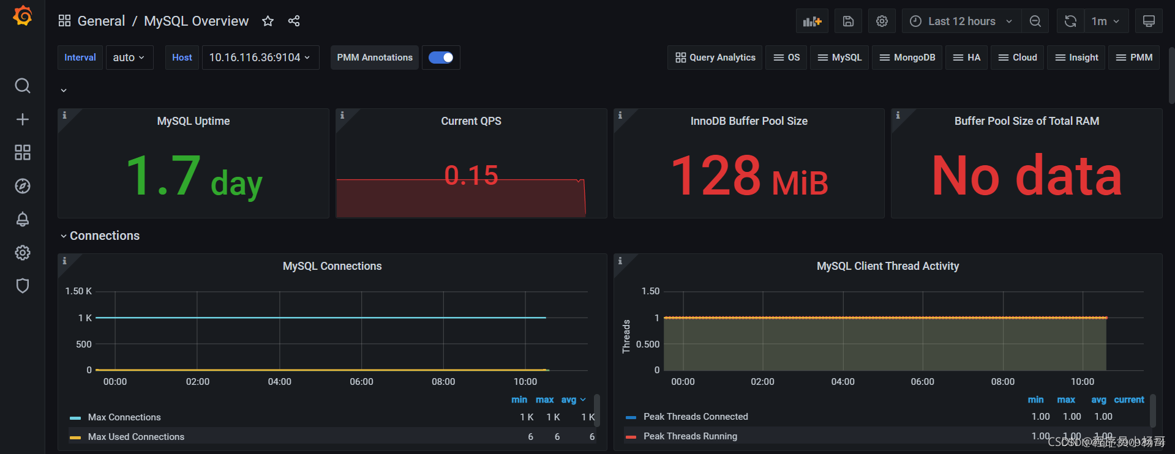Open the MySQL dashboards menu

pyautogui.click(x=839, y=58)
